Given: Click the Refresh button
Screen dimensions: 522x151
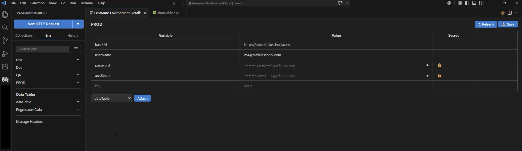Looking at the screenshot, I should [x=486, y=24].
